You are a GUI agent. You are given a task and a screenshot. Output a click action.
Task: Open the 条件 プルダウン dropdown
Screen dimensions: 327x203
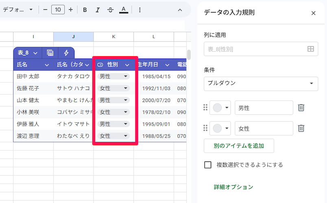coord(261,84)
